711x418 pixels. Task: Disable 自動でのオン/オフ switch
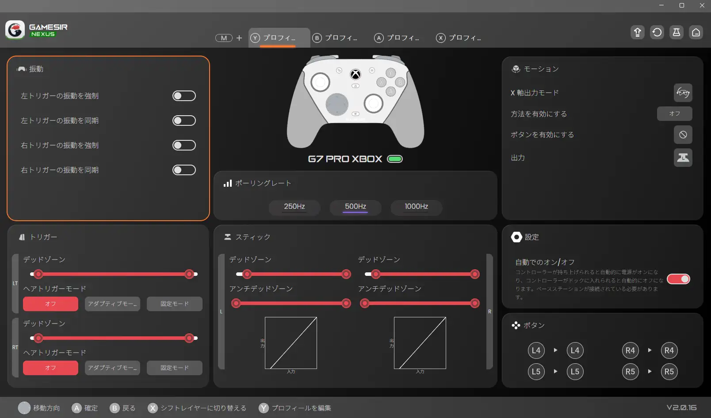(678, 279)
